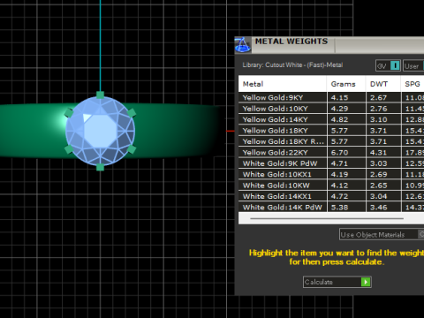Click the 4.82 grams value
Screen dimensions: 424x318
click(339, 119)
